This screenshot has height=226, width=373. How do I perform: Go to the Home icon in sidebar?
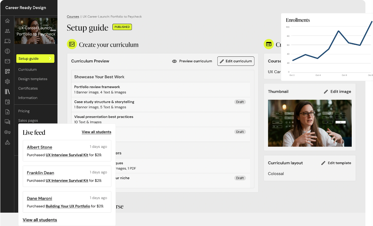(x=7, y=21)
